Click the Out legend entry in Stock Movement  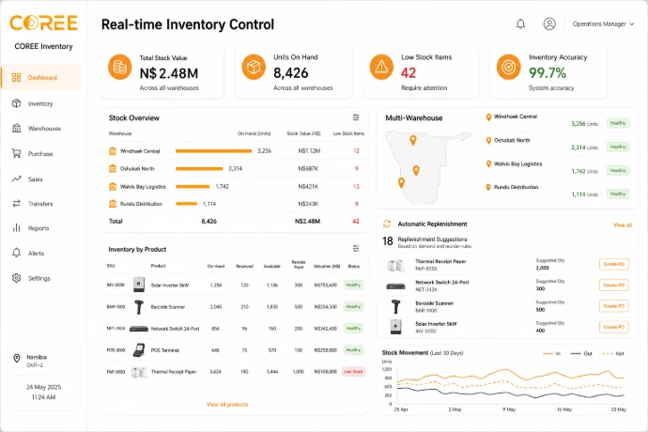click(581, 353)
